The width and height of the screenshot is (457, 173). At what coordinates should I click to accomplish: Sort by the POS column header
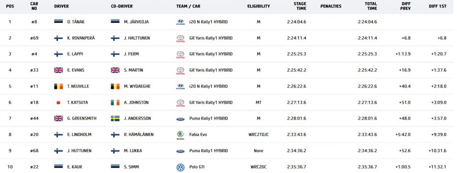[10, 6]
